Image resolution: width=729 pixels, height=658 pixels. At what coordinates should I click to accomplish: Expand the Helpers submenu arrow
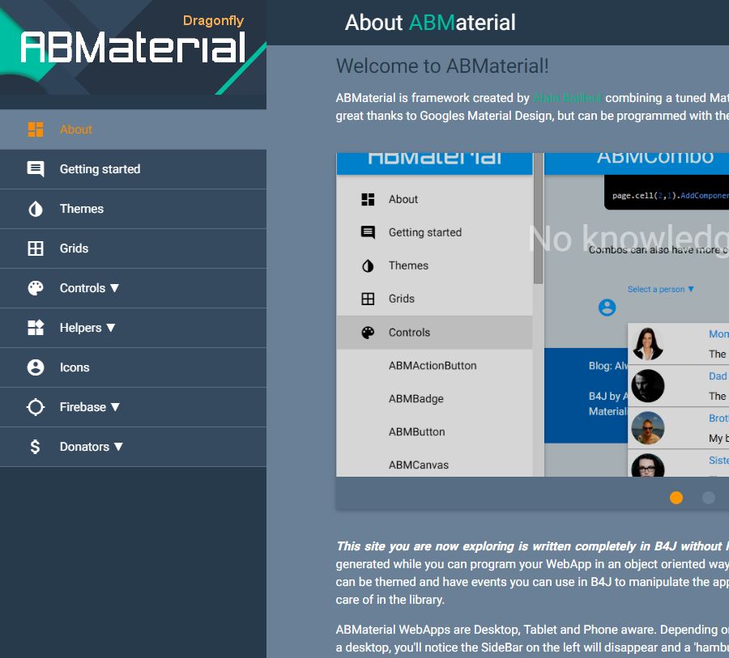pyautogui.click(x=111, y=328)
